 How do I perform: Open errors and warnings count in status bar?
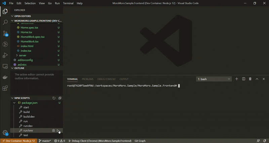click(x=60, y=141)
